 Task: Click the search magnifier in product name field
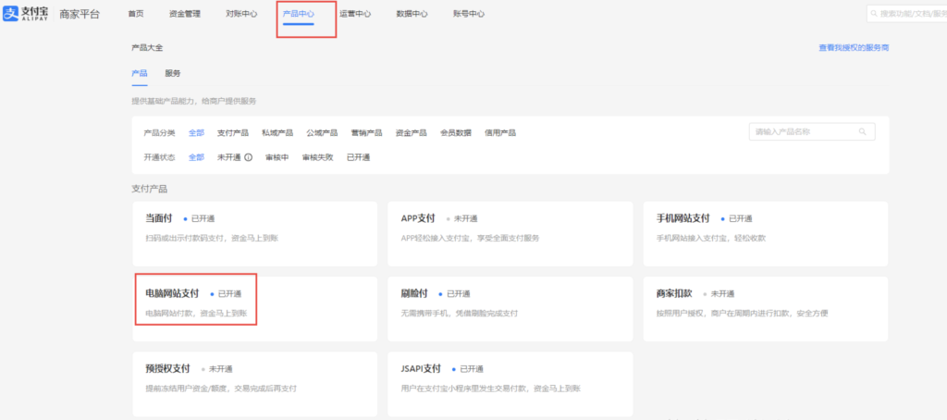(x=862, y=131)
